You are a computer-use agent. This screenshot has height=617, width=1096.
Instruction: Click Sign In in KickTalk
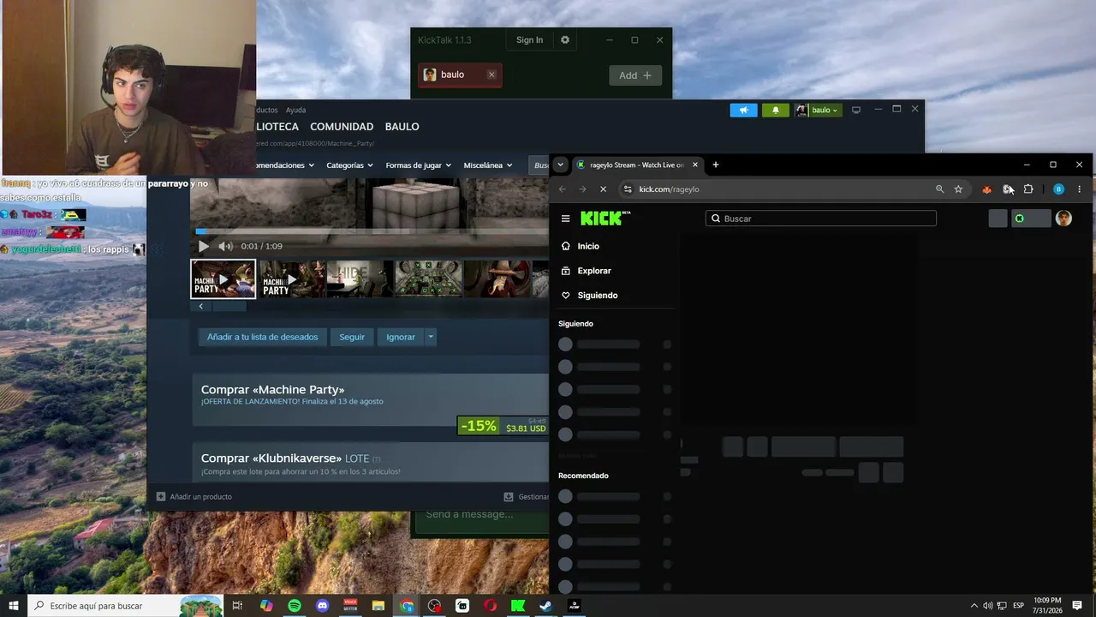point(529,40)
